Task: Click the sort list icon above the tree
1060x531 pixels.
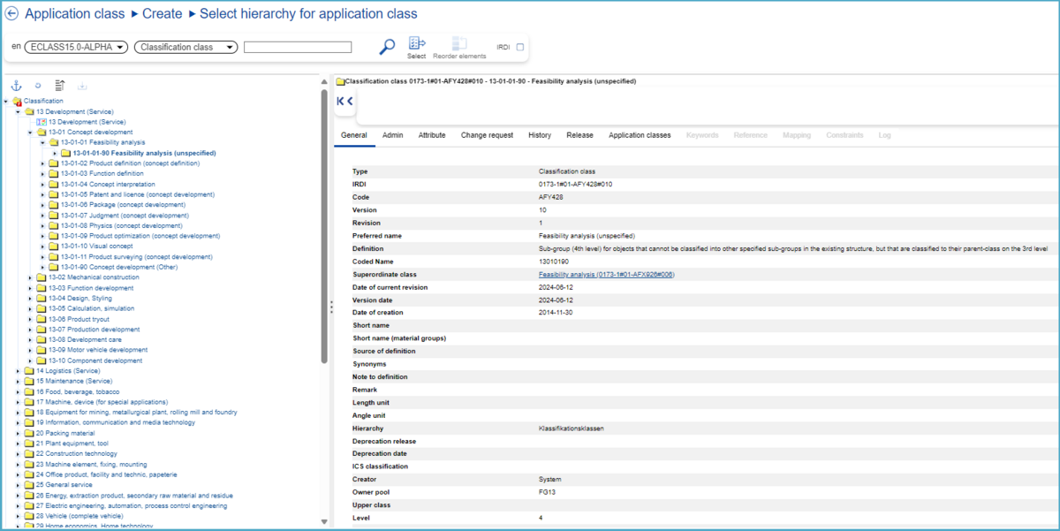Action: 60,86
